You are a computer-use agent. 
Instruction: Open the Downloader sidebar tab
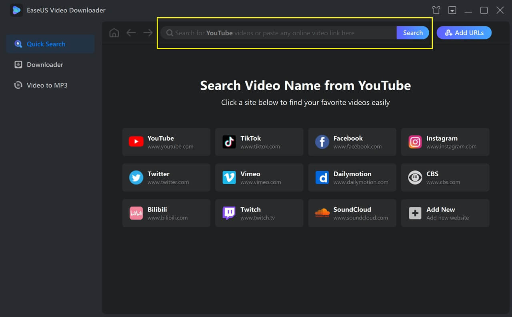[x=50, y=64]
